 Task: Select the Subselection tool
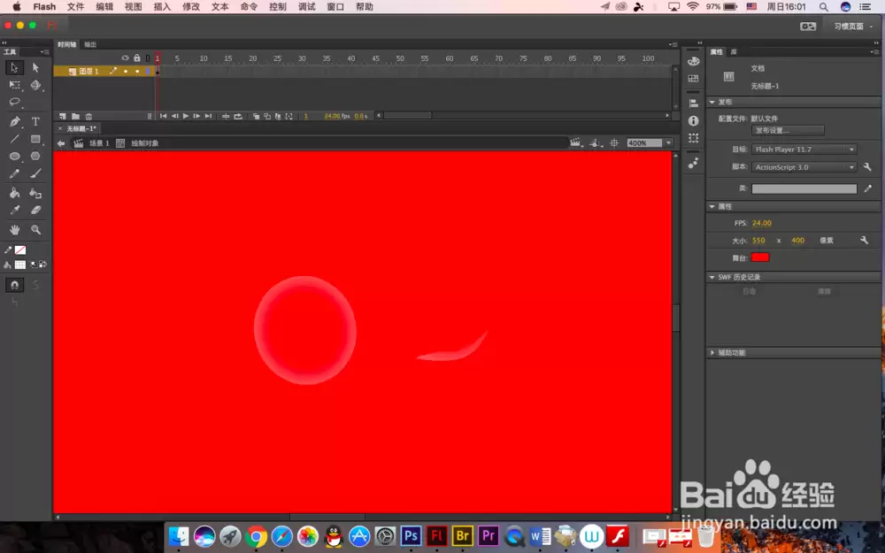click(x=35, y=68)
